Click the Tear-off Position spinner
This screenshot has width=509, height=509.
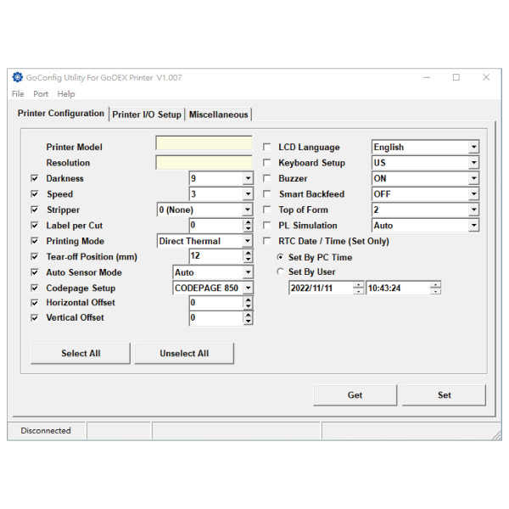pos(248,256)
